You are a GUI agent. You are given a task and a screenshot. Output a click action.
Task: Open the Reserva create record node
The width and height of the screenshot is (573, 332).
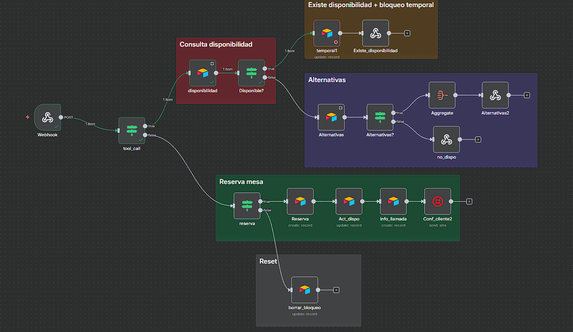pyautogui.click(x=299, y=201)
